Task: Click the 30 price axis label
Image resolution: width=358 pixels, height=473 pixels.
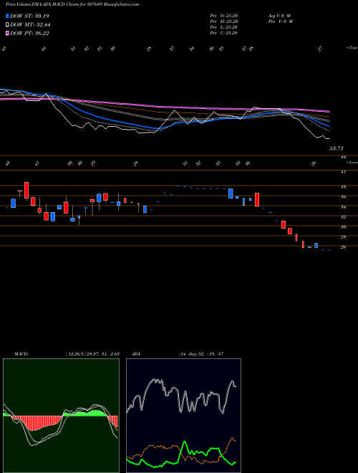Action: pyautogui.click(x=343, y=227)
